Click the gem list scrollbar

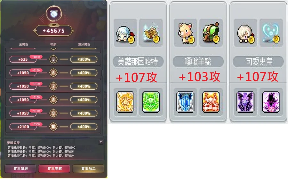(x=102, y=73)
